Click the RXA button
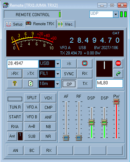The image size is (130, 162). pos(15,127)
